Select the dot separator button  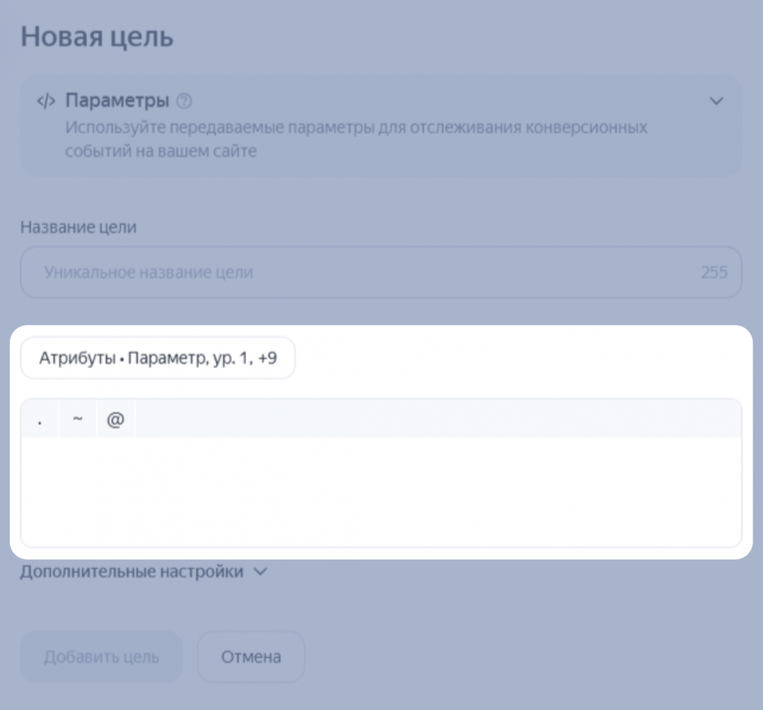click(x=40, y=419)
